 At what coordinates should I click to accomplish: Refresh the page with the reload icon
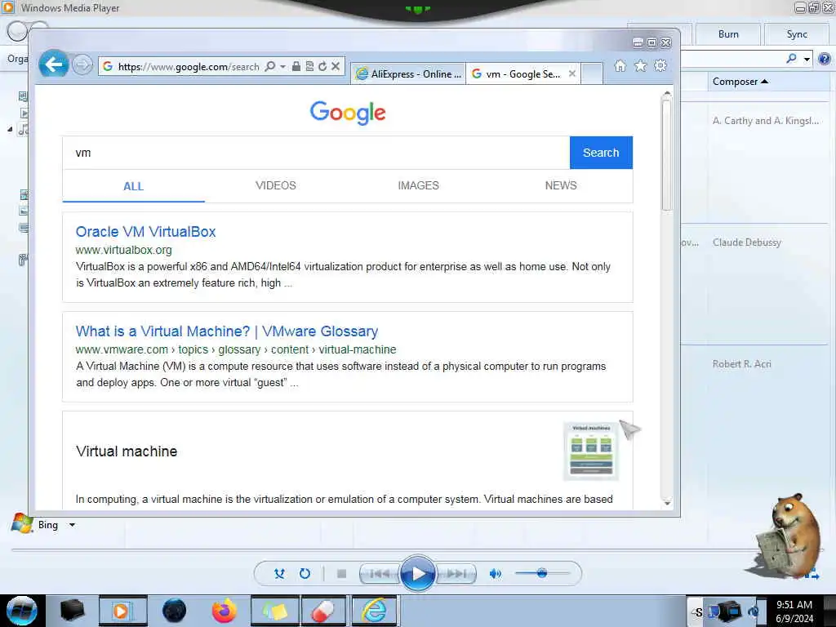pyautogui.click(x=322, y=66)
